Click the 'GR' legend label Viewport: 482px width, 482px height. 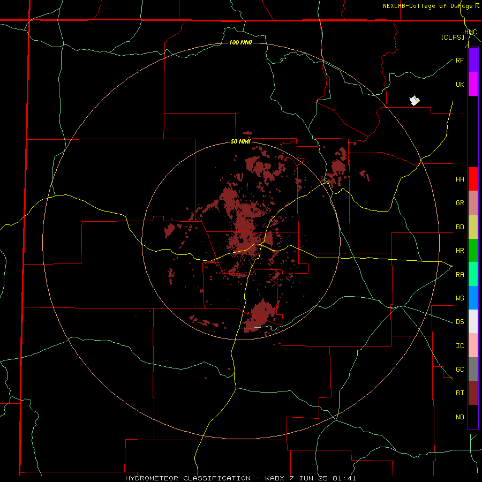pos(460,203)
